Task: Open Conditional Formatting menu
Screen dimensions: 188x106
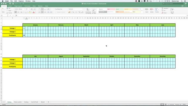Action: pos(88,11)
